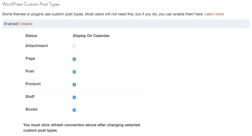Click the custom post types description sentence
Viewport: 252px width, 136px height.
pyautogui.click(x=103, y=14)
